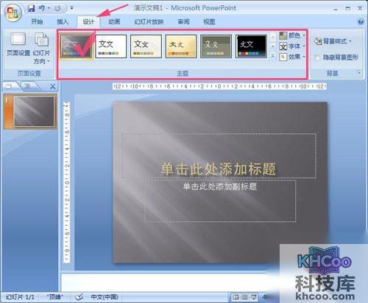368x303 pixels.
Task: Open 页面设置 page setup
Action: point(18,44)
